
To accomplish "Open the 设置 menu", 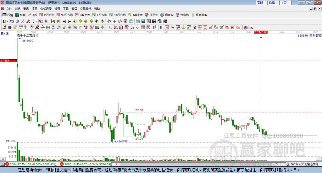I will click(57, 8).
